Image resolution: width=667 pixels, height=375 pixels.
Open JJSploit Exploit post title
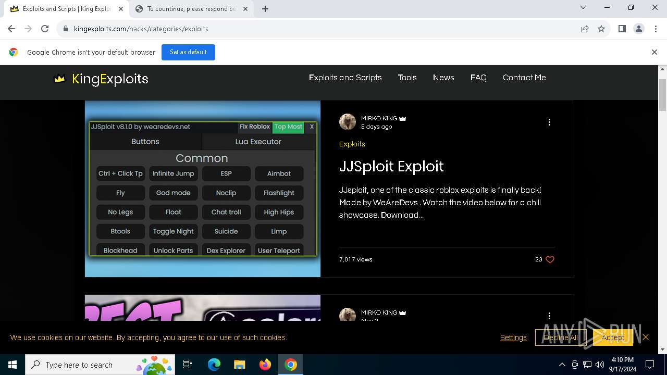391,166
